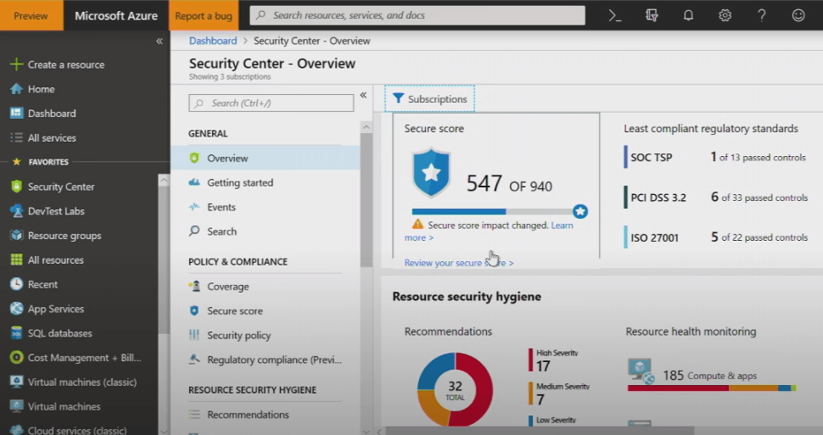Click the Dashboard tile icon

pos(16,113)
